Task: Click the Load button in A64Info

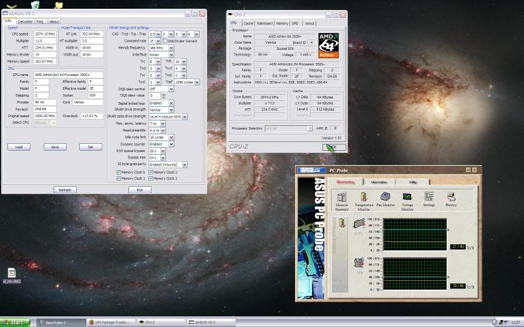Action: click(19, 147)
